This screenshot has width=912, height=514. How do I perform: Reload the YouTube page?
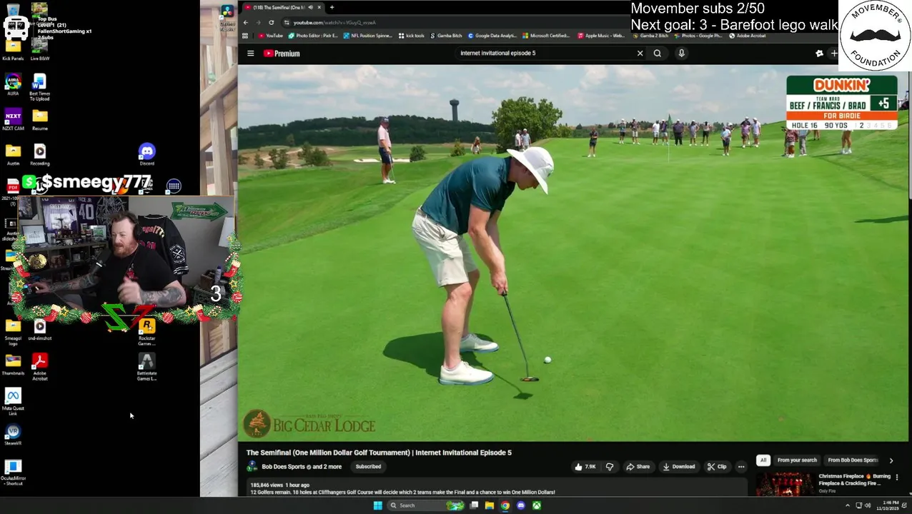(x=271, y=22)
